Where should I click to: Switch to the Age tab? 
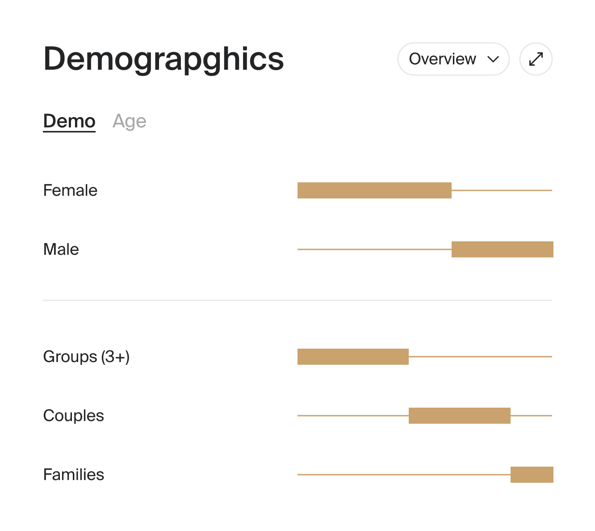point(130,120)
